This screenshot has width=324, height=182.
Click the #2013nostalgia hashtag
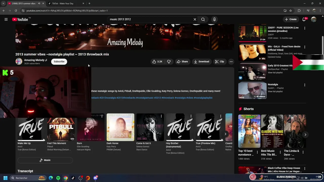pos(108,98)
